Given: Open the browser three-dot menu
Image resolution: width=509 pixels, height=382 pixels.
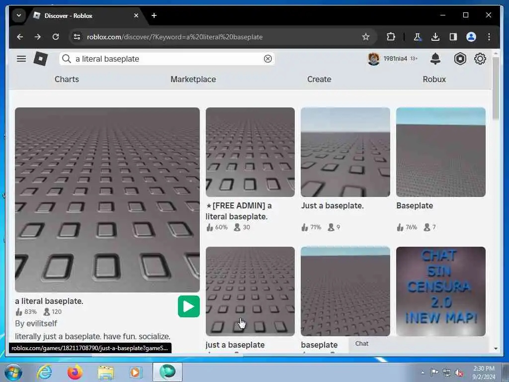Looking at the screenshot, I should (x=489, y=37).
